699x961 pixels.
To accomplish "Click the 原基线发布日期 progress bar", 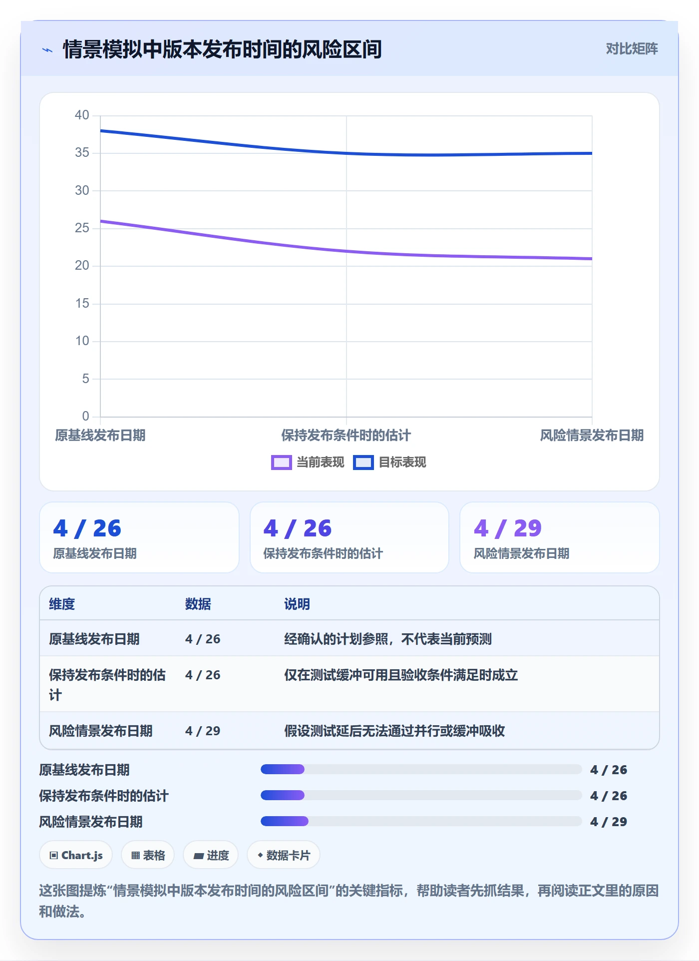I will point(421,769).
